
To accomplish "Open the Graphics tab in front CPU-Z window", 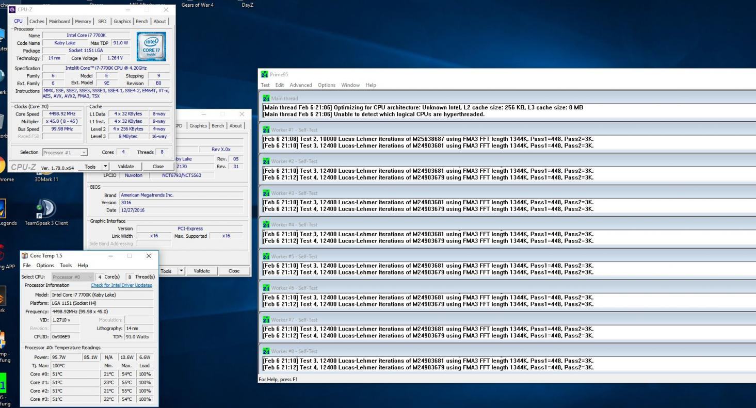I will tap(122, 21).
